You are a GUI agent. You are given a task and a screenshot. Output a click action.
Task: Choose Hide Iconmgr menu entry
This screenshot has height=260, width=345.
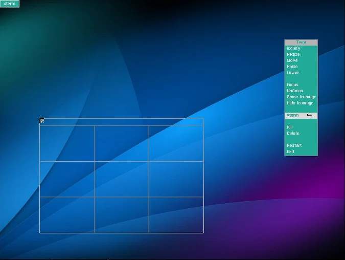coord(301,103)
